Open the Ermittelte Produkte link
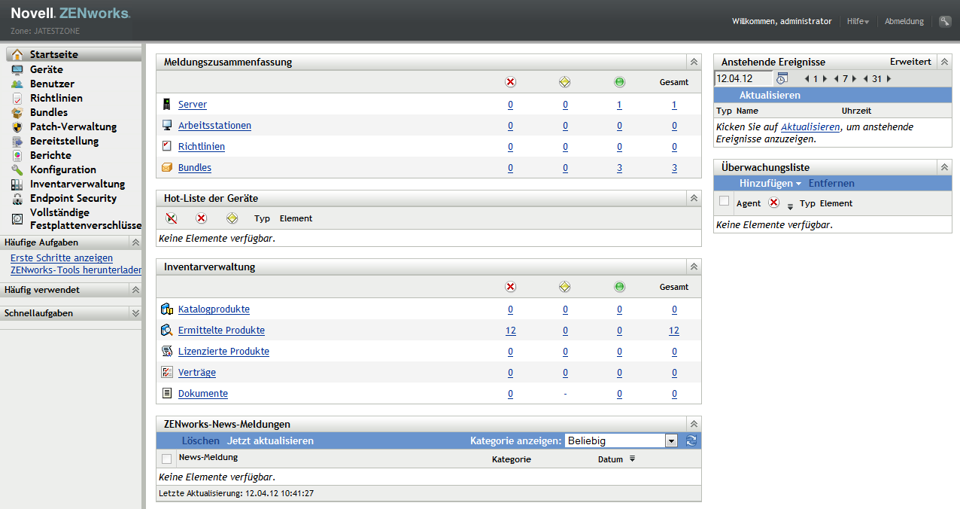Viewport: 960px width, 509px height. click(x=221, y=330)
